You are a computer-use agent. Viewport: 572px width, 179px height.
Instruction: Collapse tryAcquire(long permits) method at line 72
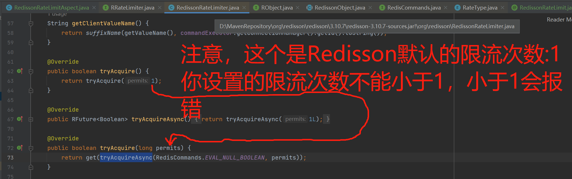[31, 148]
